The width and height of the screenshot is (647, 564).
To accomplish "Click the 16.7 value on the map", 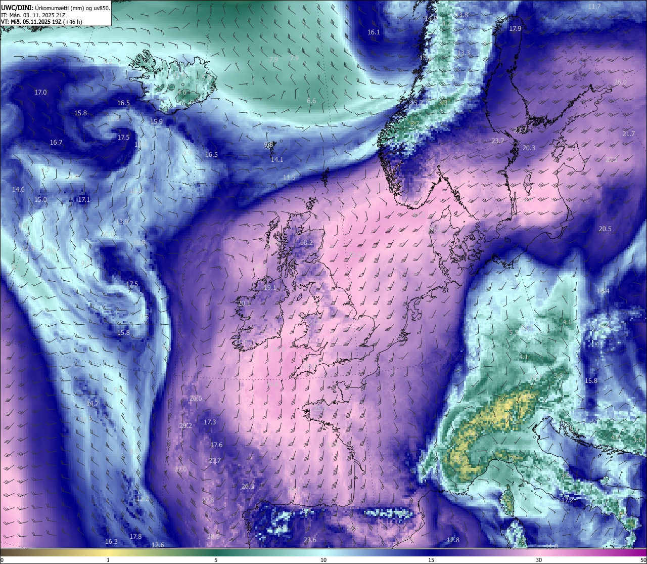I will [56, 142].
